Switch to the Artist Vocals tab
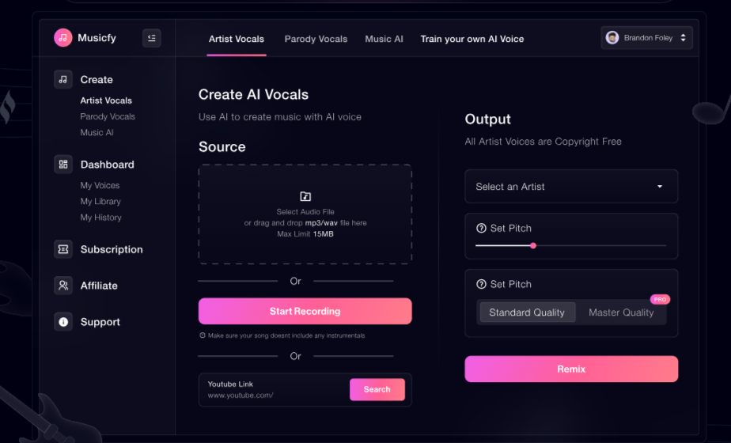The height and width of the screenshot is (443, 731). 237,40
